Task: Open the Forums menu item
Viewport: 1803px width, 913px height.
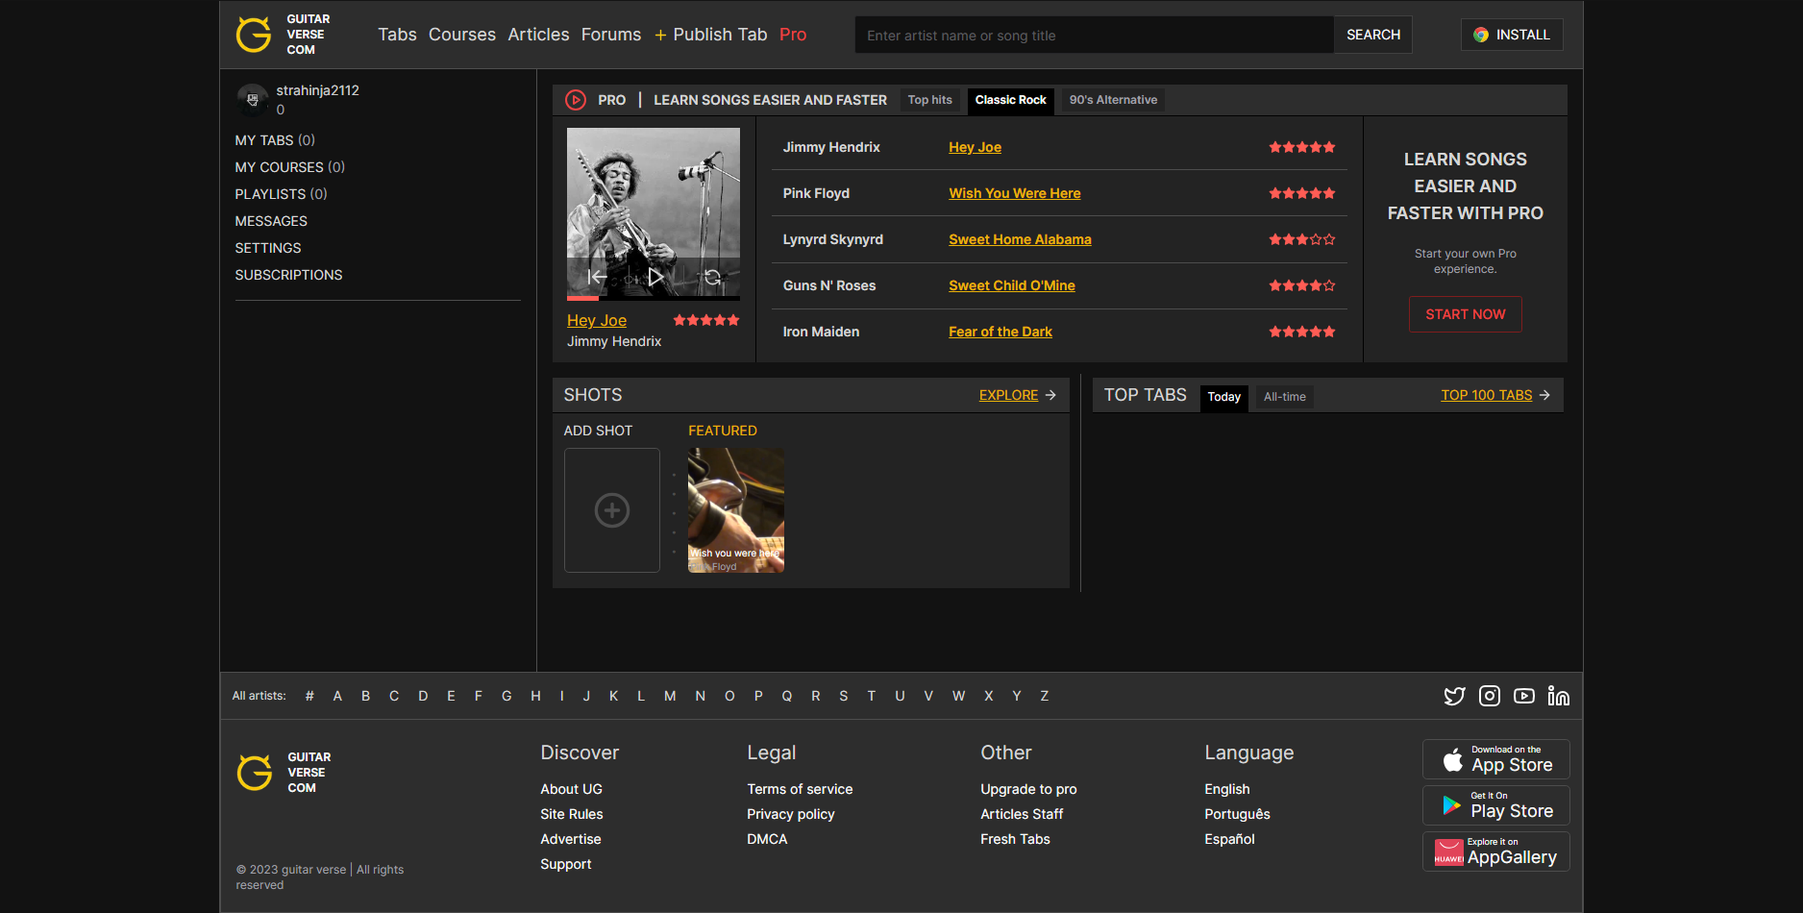Action: (611, 35)
